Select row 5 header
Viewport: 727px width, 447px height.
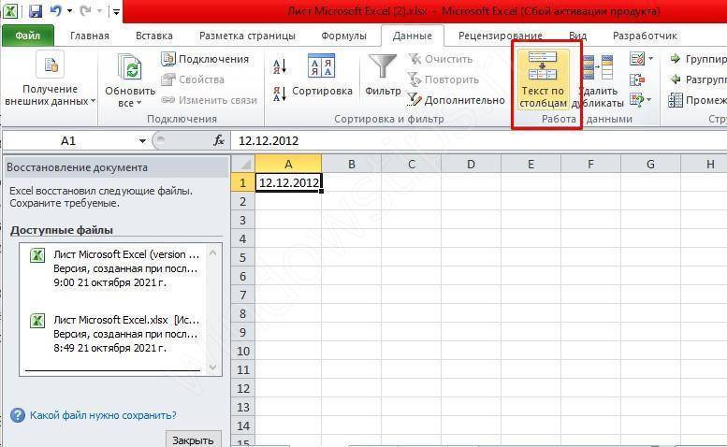tap(242, 257)
